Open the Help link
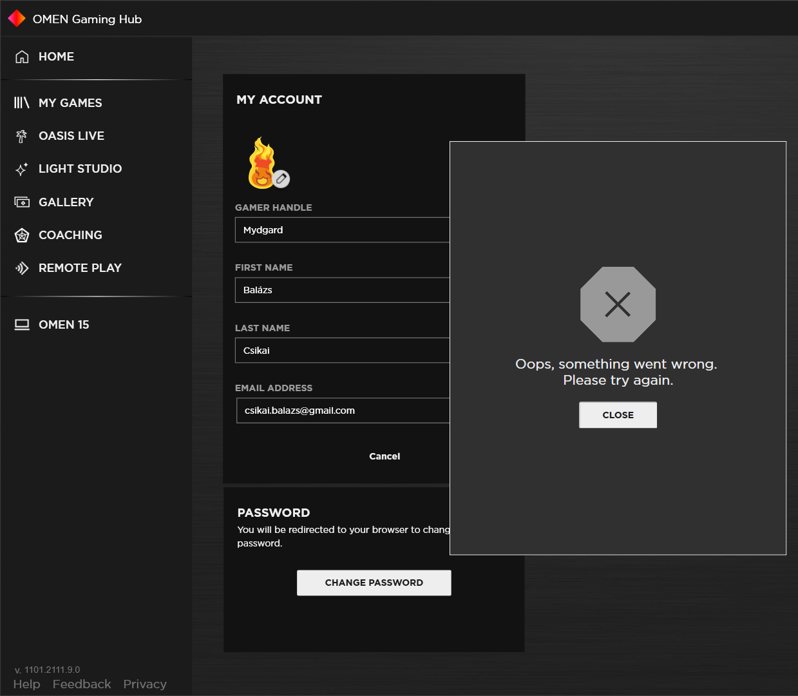Viewport: 798px width, 696px height. (x=26, y=684)
